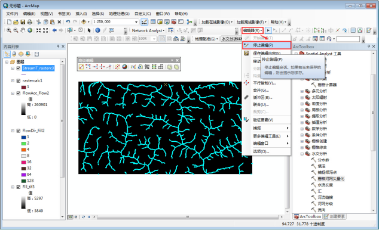Open the Network Analyst dropdown menu

point(148,30)
